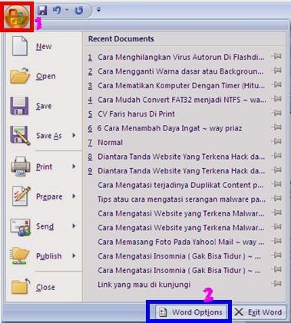
Task: Pin the 6 Cara Menambah Daya Ingat document
Action: point(276,127)
